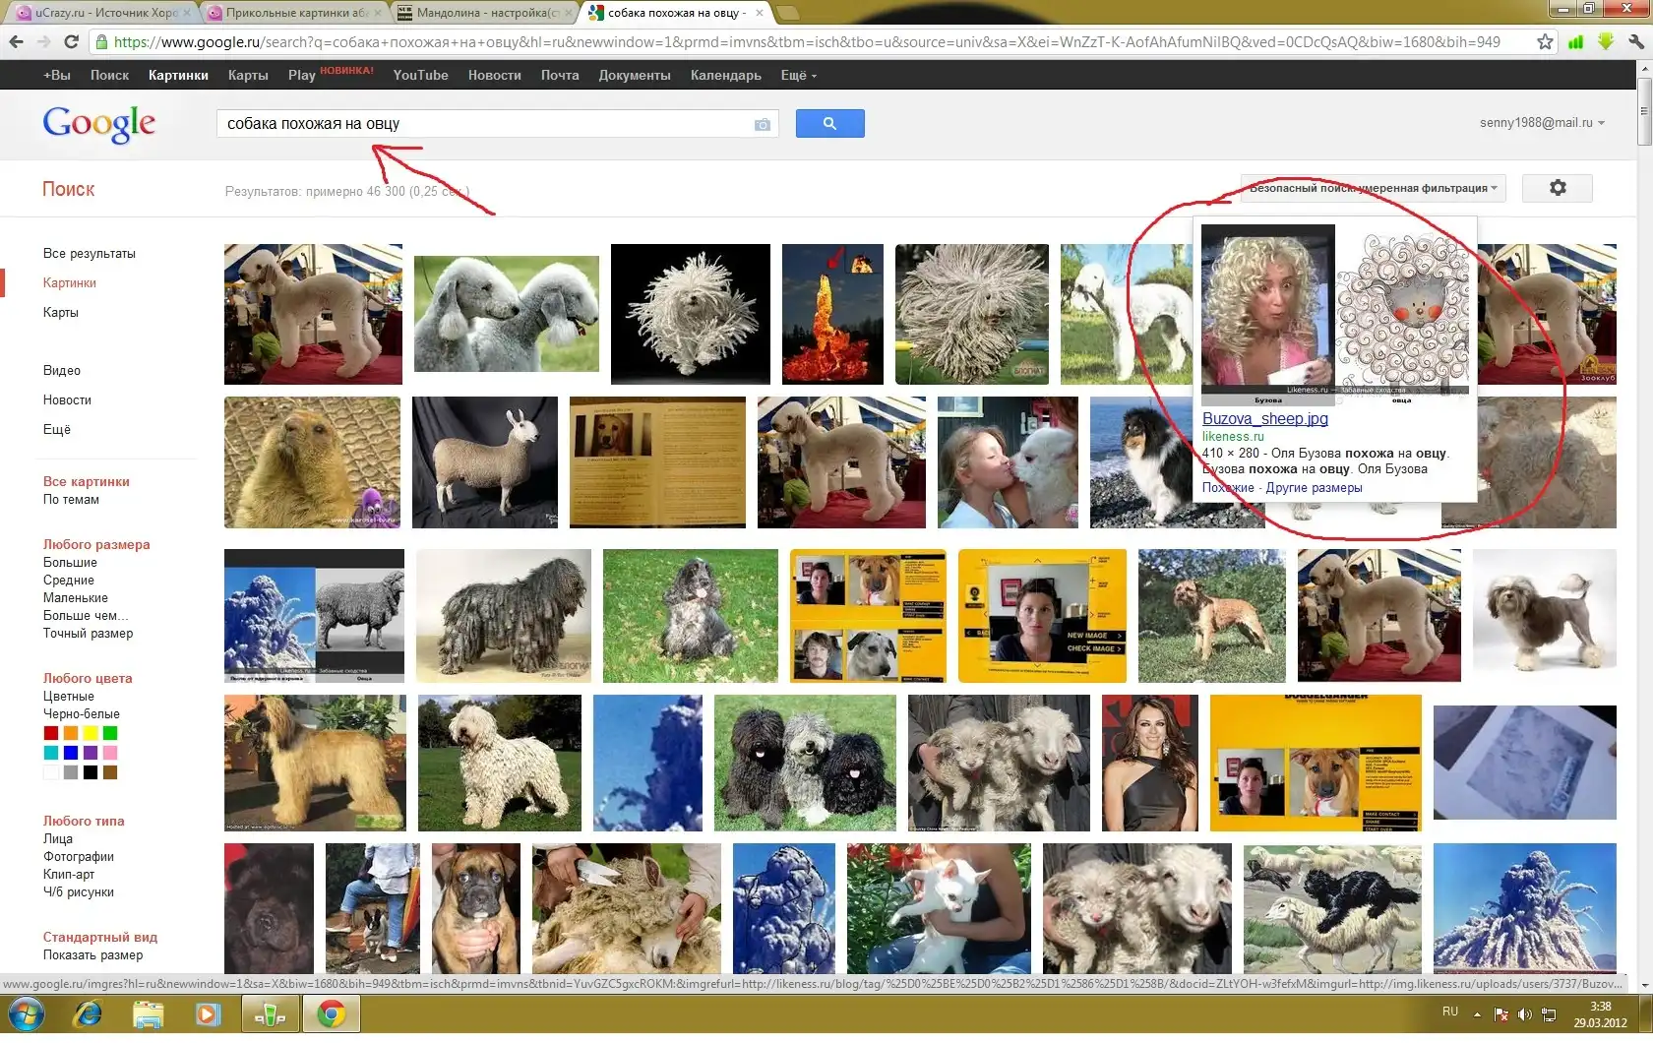1653x1043 pixels.
Task: Filter results to 'Черно-белые' images
Action: (81, 714)
